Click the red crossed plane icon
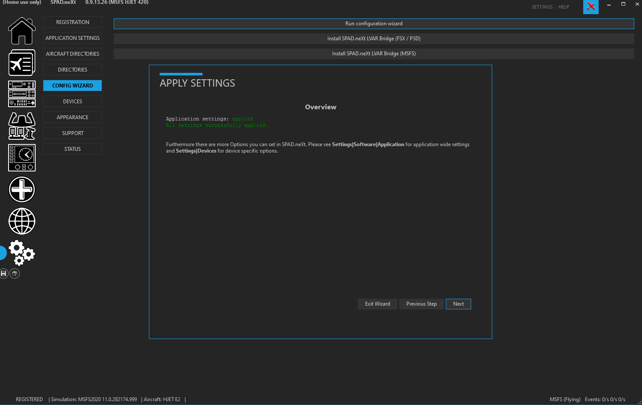Image resolution: width=642 pixels, height=405 pixels. click(x=591, y=7)
